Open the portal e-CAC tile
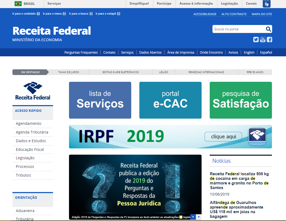 [x=170, y=100]
